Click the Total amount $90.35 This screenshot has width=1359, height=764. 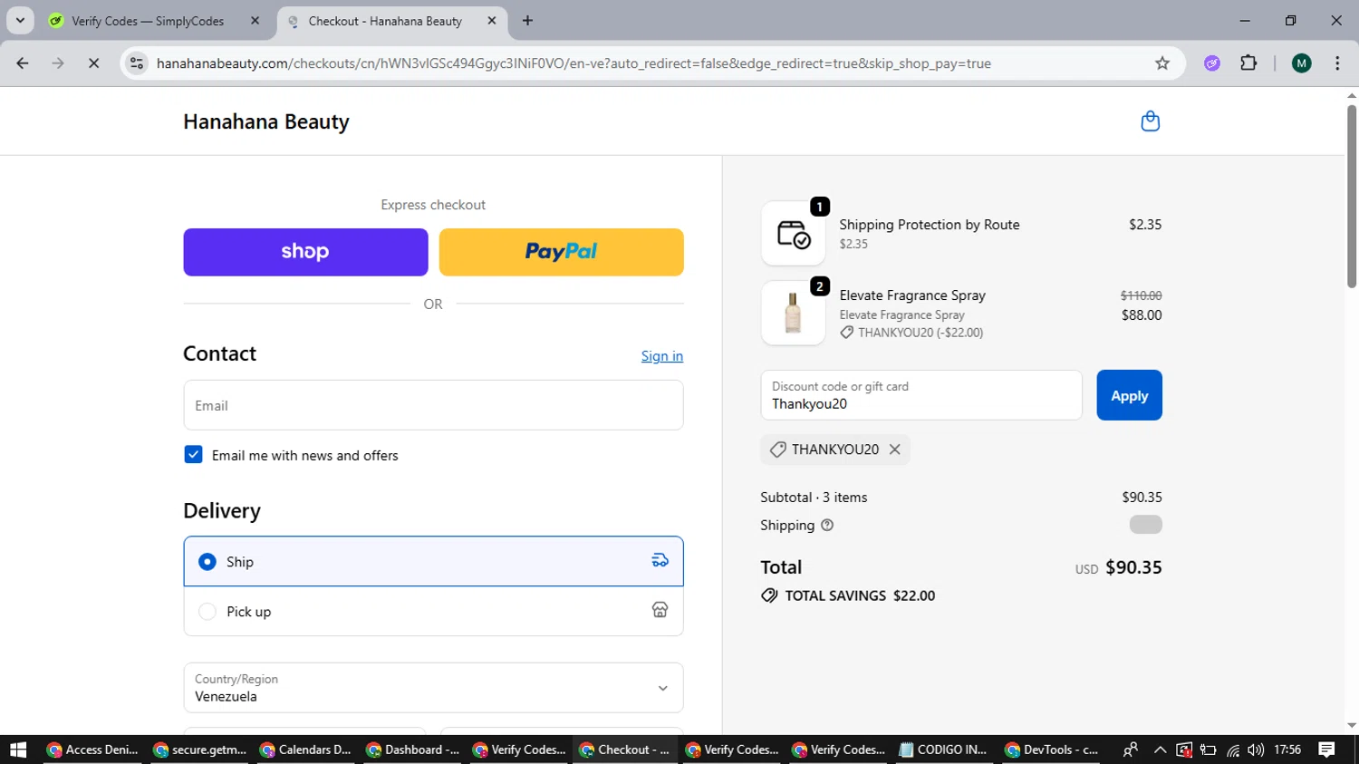pos(1133,567)
